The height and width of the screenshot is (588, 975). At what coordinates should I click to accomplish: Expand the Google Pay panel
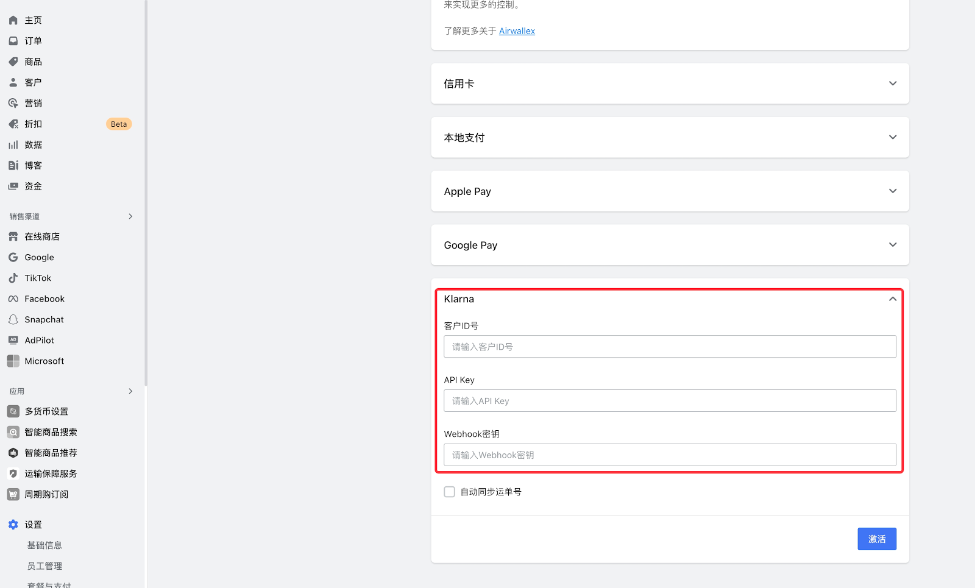(892, 245)
